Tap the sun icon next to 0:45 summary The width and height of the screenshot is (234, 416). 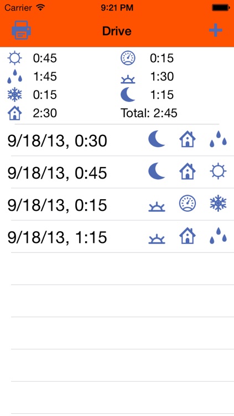pos(15,58)
